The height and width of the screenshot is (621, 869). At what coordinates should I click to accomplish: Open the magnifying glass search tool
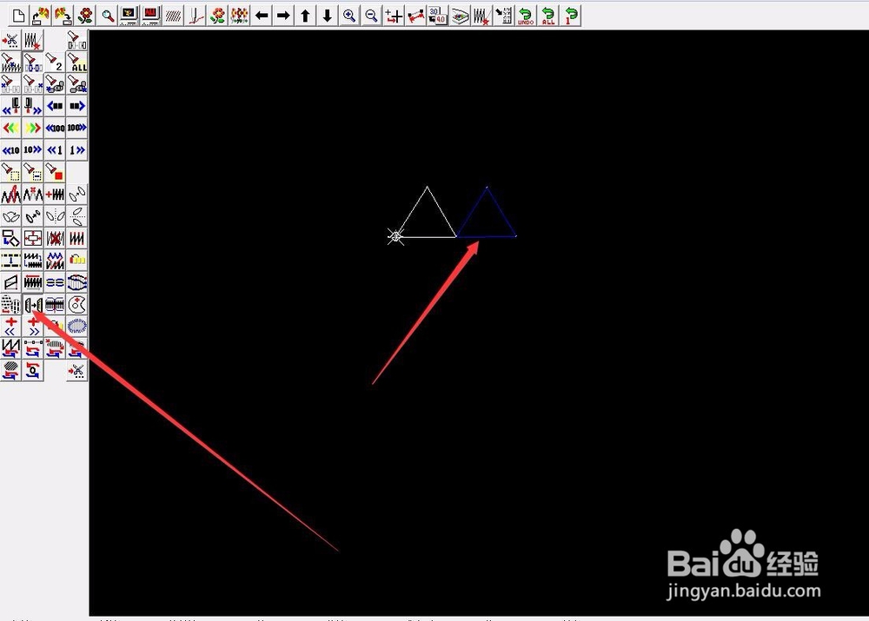107,16
